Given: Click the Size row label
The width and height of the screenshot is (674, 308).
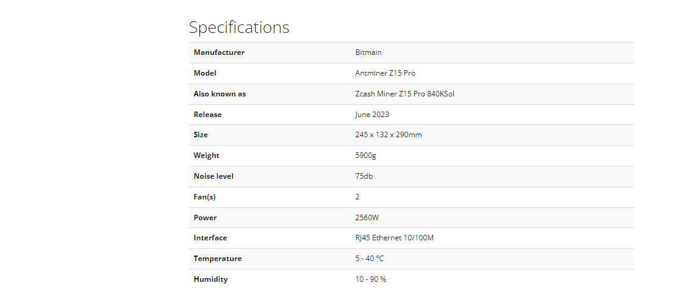Looking at the screenshot, I should point(201,135).
